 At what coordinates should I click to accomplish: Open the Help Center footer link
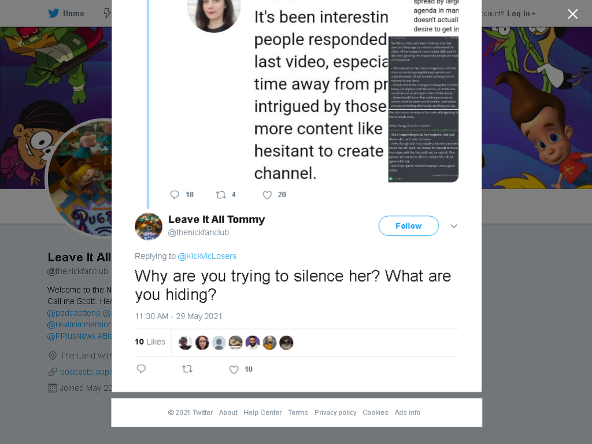[x=262, y=413]
